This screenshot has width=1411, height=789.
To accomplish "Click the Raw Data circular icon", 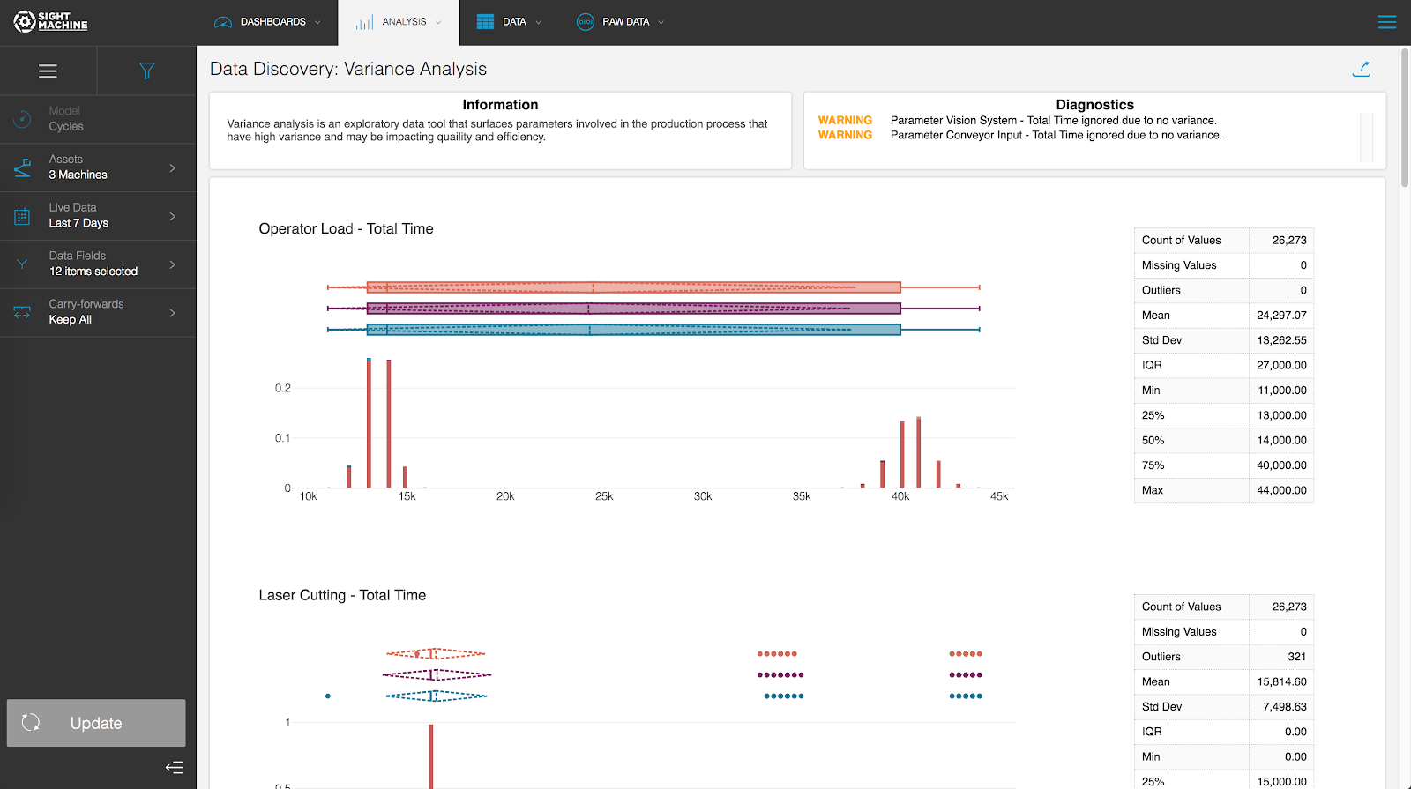I will (x=586, y=22).
